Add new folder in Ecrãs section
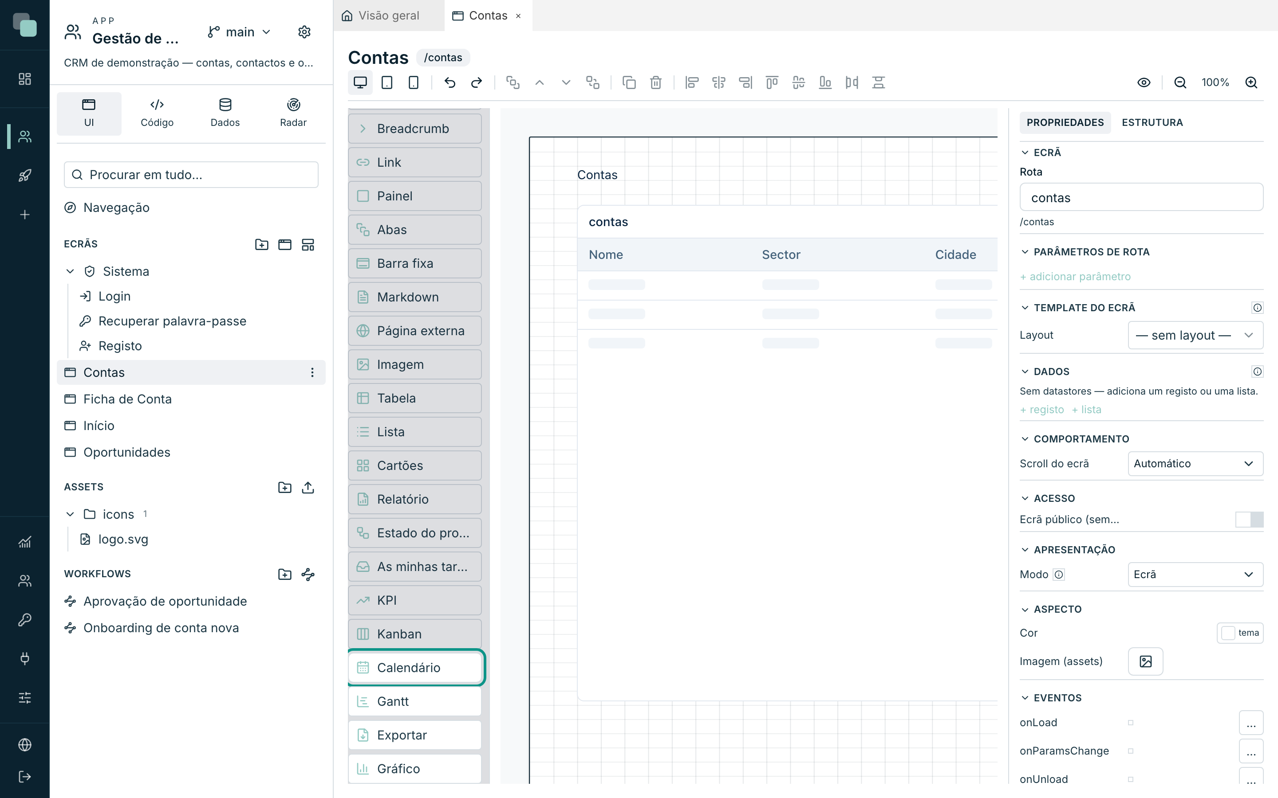The width and height of the screenshot is (1278, 798). [x=261, y=244]
